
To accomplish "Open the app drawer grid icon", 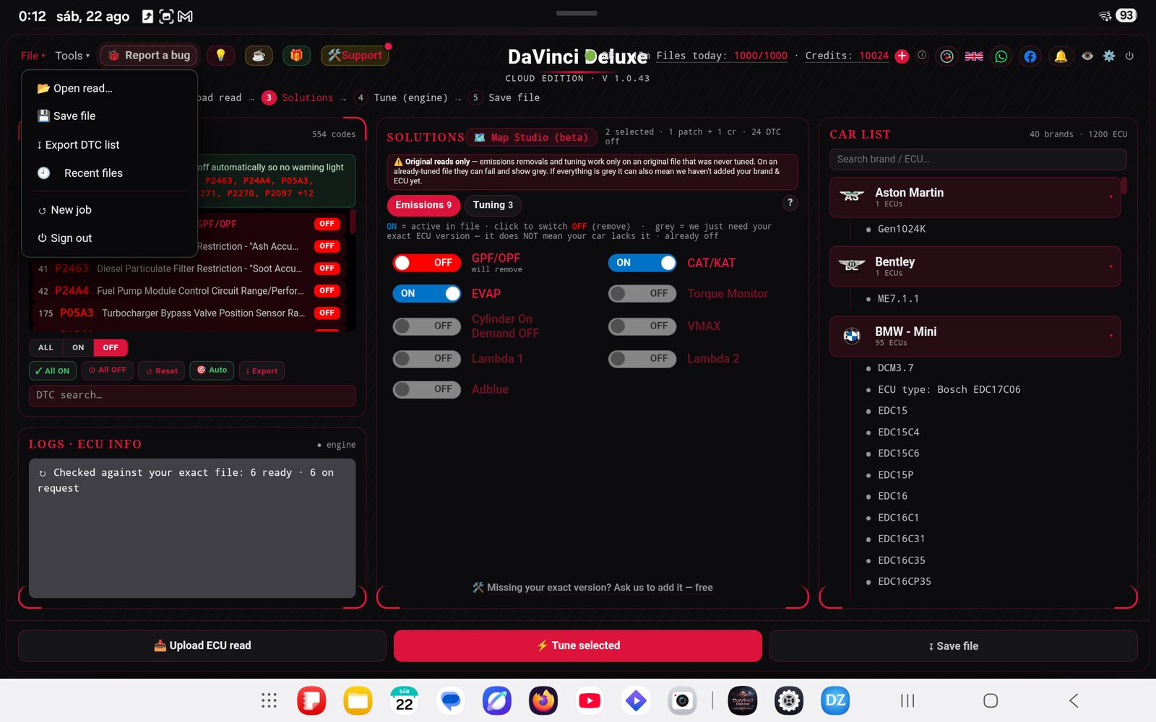I will [x=269, y=700].
